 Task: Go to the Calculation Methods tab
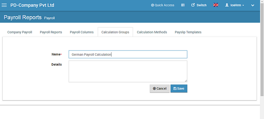point(152,32)
